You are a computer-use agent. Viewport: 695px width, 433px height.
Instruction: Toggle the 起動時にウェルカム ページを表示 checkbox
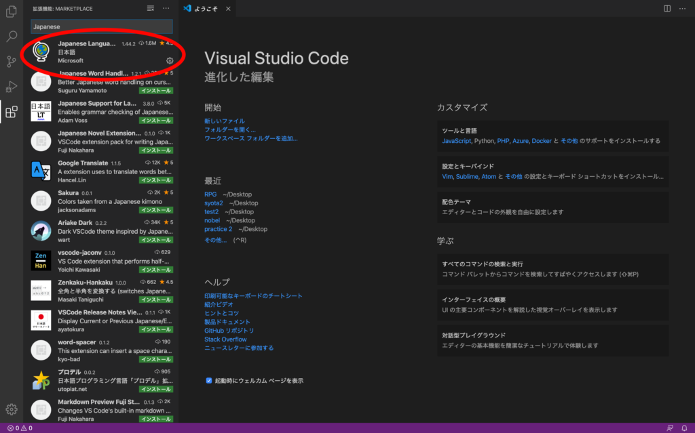click(209, 380)
